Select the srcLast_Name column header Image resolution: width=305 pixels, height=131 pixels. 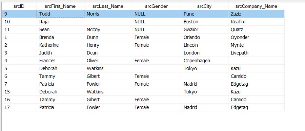point(108,6)
